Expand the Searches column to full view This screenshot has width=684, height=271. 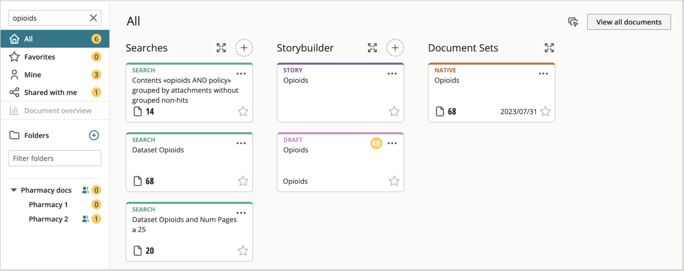[x=221, y=48]
